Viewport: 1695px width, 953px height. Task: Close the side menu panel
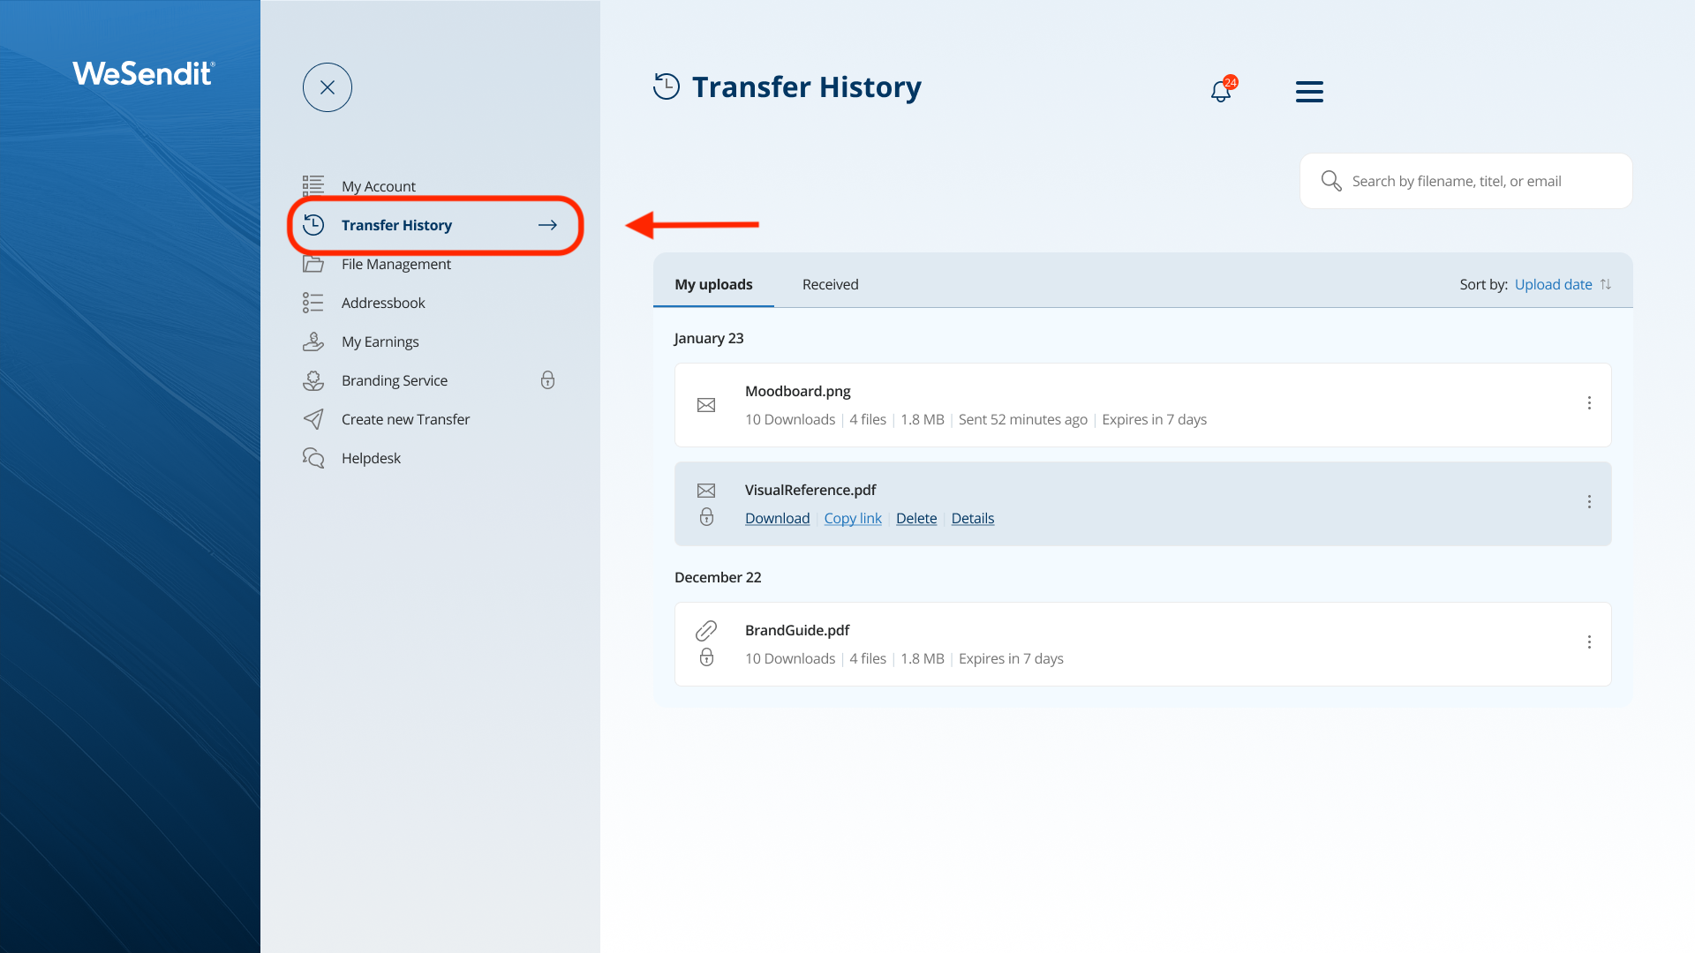pyautogui.click(x=328, y=87)
